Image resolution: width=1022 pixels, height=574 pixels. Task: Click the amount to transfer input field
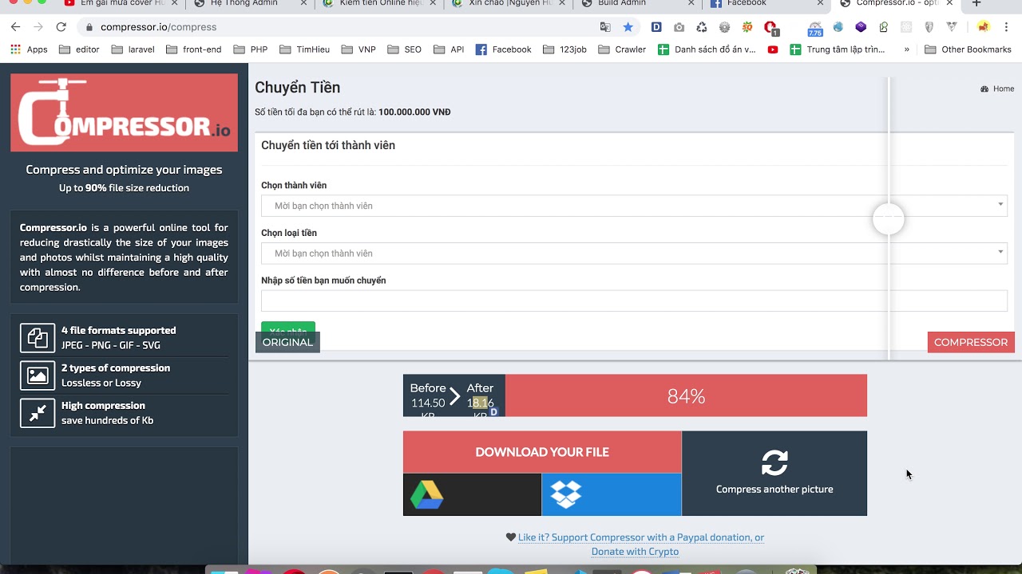634,301
